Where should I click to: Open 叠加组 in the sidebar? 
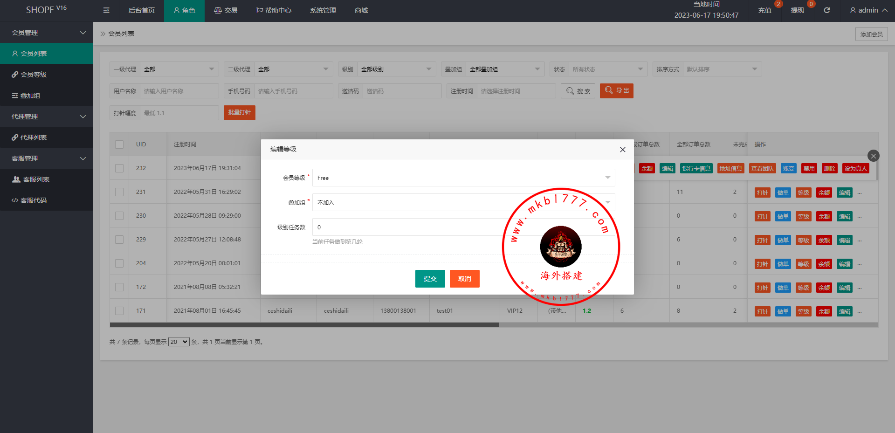click(47, 96)
